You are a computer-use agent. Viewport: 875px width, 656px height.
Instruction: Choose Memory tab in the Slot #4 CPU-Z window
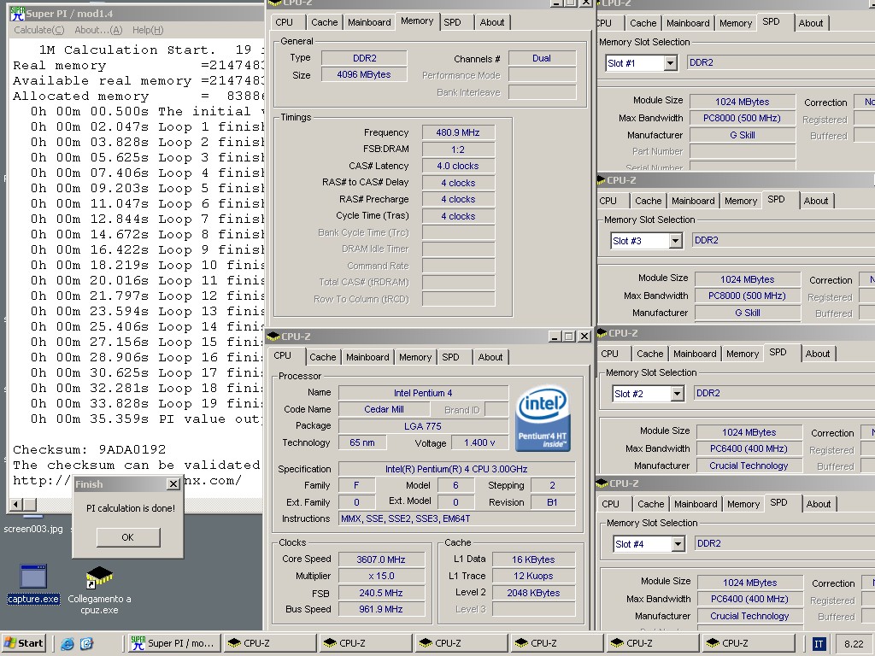click(743, 504)
